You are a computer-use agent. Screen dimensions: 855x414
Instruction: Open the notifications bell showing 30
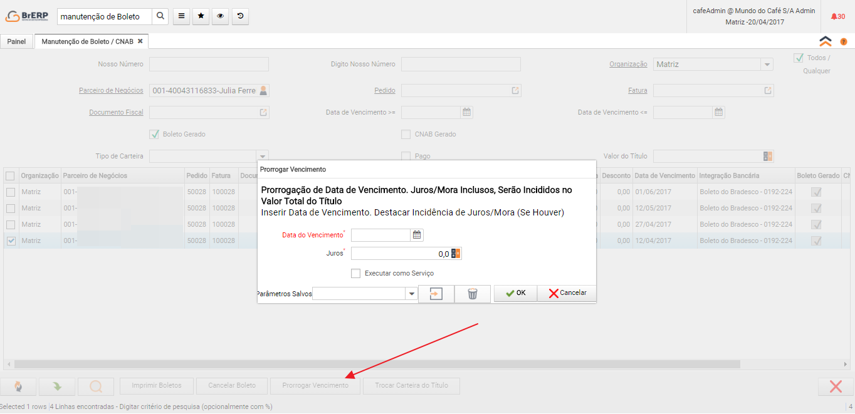[x=837, y=16]
